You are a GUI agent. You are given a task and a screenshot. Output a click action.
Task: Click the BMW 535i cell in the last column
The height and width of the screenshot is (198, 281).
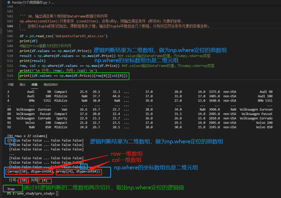click(265, 101)
